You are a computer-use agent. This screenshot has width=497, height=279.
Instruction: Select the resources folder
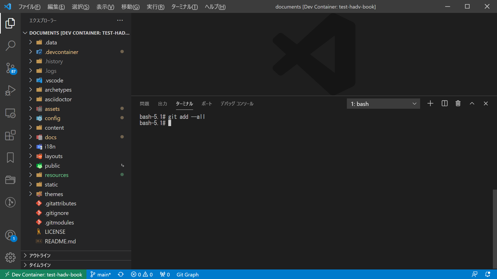click(x=76, y=175)
